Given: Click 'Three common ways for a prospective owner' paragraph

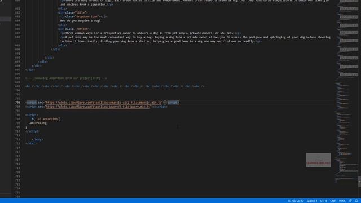Looking at the screenshot, I should click(x=151, y=33).
